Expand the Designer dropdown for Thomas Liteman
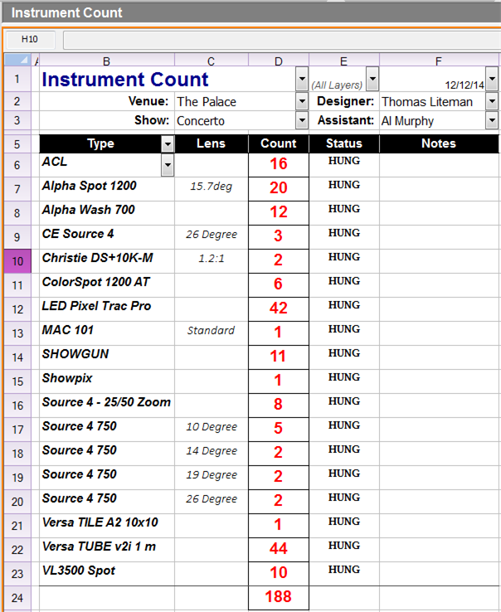The width and height of the screenshot is (501, 612). coord(492,102)
